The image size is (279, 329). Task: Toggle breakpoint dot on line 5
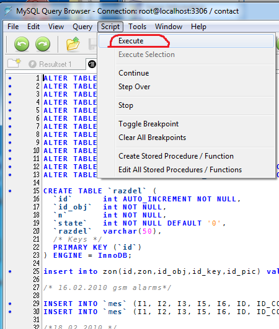pos(10,110)
